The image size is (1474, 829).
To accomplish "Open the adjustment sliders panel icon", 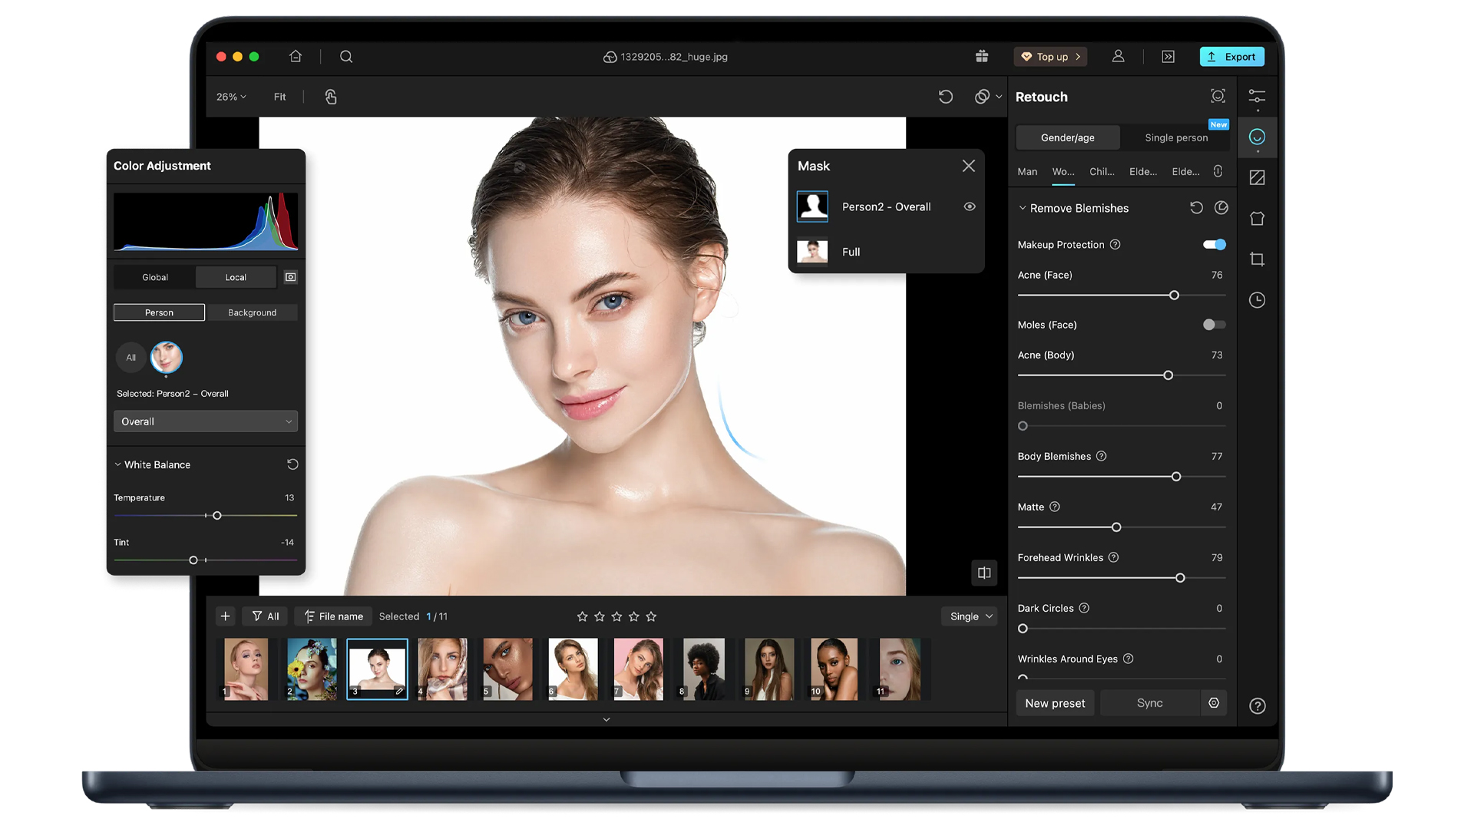I will tap(1257, 97).
